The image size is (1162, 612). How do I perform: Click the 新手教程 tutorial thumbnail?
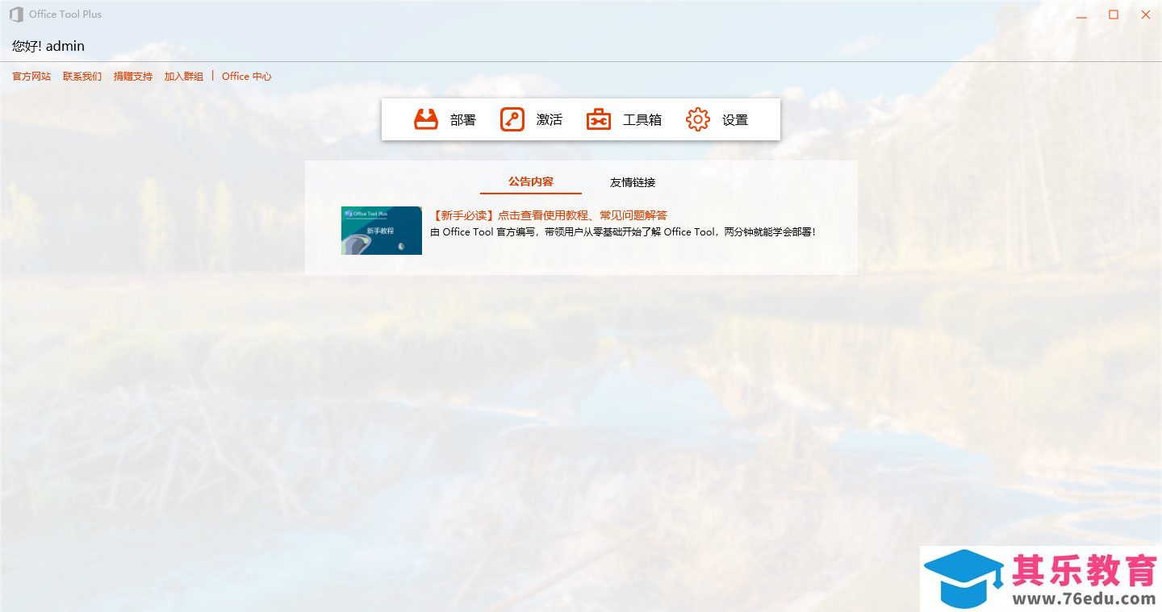(x=382, y=231)
